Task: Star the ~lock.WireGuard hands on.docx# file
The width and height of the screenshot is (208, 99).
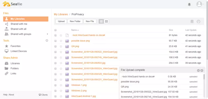Action: (61, 35)
